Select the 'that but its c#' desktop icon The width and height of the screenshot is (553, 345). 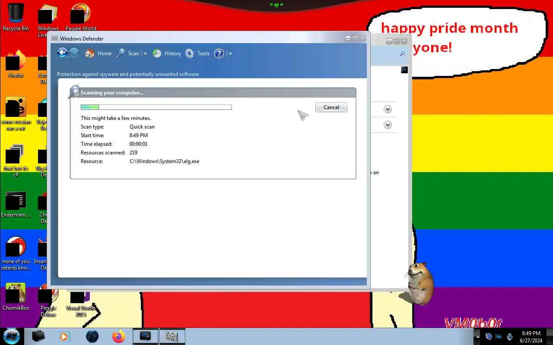pyautogui.click(x=16, y=160)
